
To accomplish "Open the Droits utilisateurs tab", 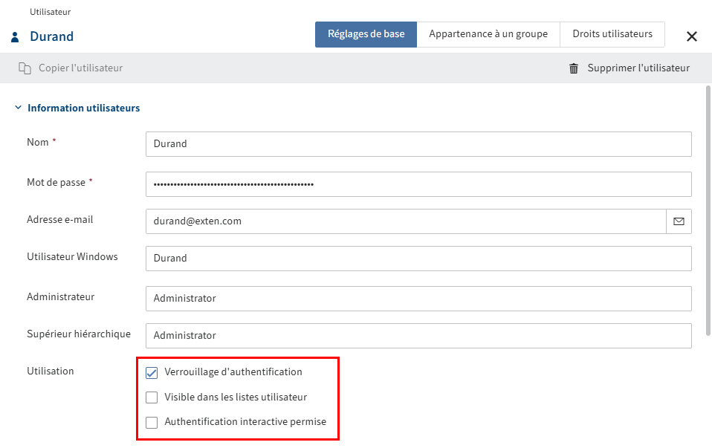I will click(x=612, y=34).
